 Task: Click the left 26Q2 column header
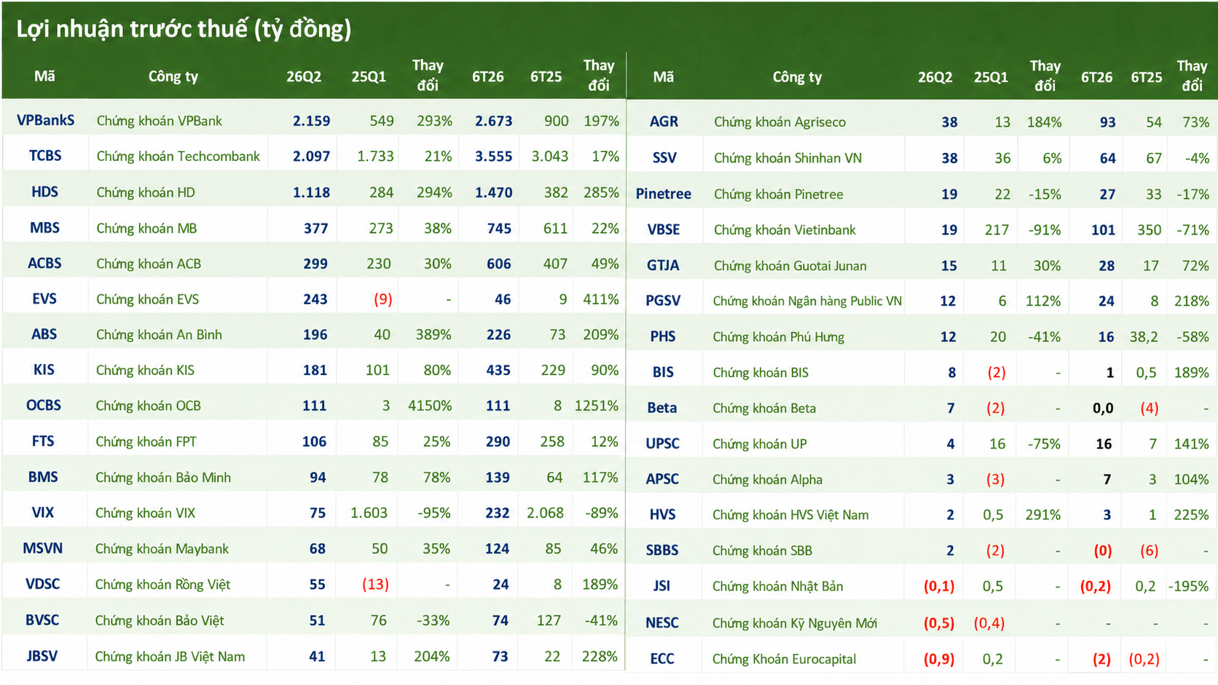[x=304, y=76]
